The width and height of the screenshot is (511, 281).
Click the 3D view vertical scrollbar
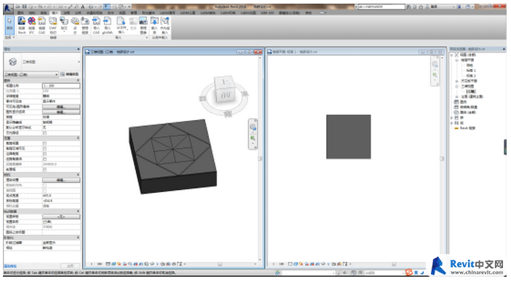(x=260, y=159)
